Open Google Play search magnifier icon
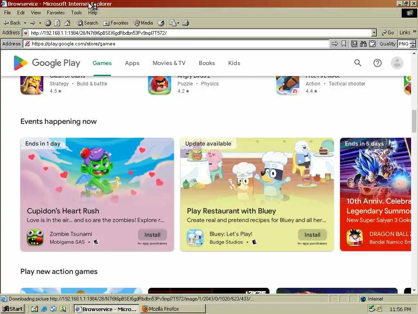Screen dimensions: 418x314 [358, 63]
